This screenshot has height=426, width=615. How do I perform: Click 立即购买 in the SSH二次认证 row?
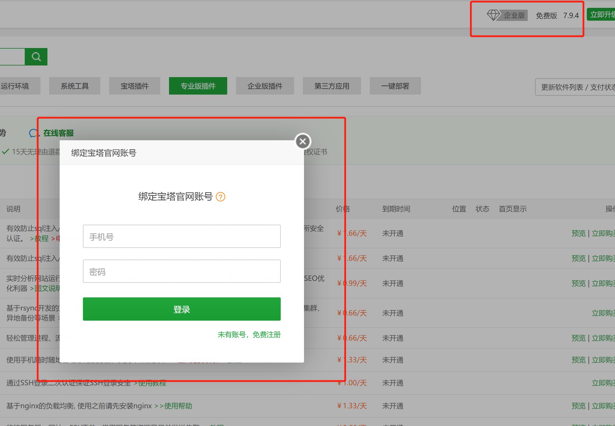click(603, 383)
